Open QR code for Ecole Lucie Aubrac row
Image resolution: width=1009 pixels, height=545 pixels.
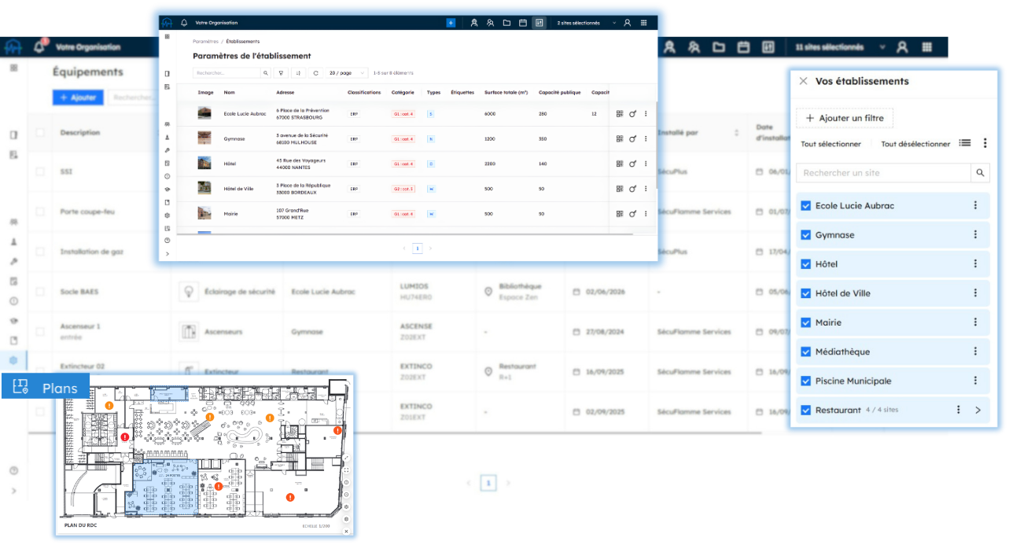click(620, 113)
